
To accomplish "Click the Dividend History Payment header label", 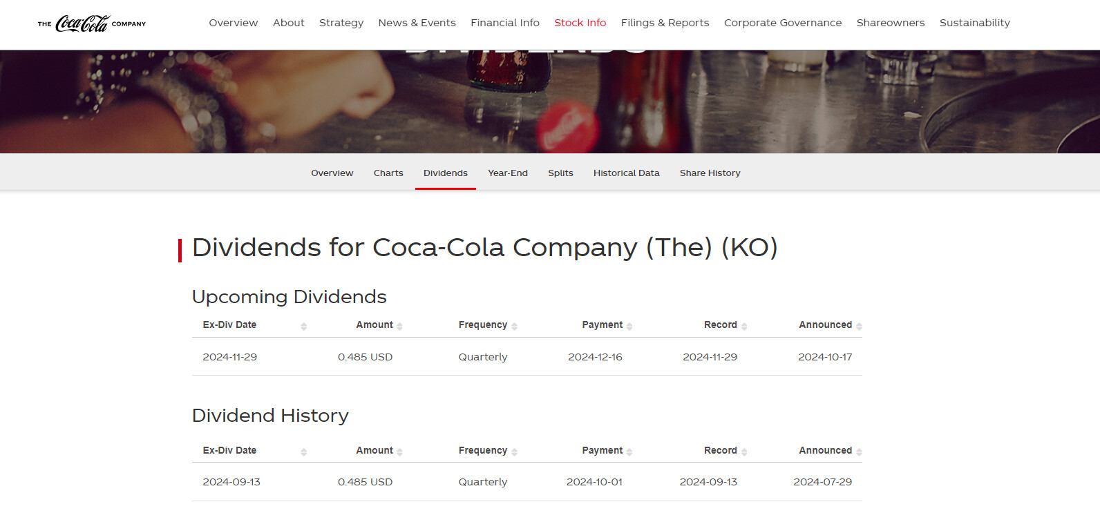I will point(603,450).
